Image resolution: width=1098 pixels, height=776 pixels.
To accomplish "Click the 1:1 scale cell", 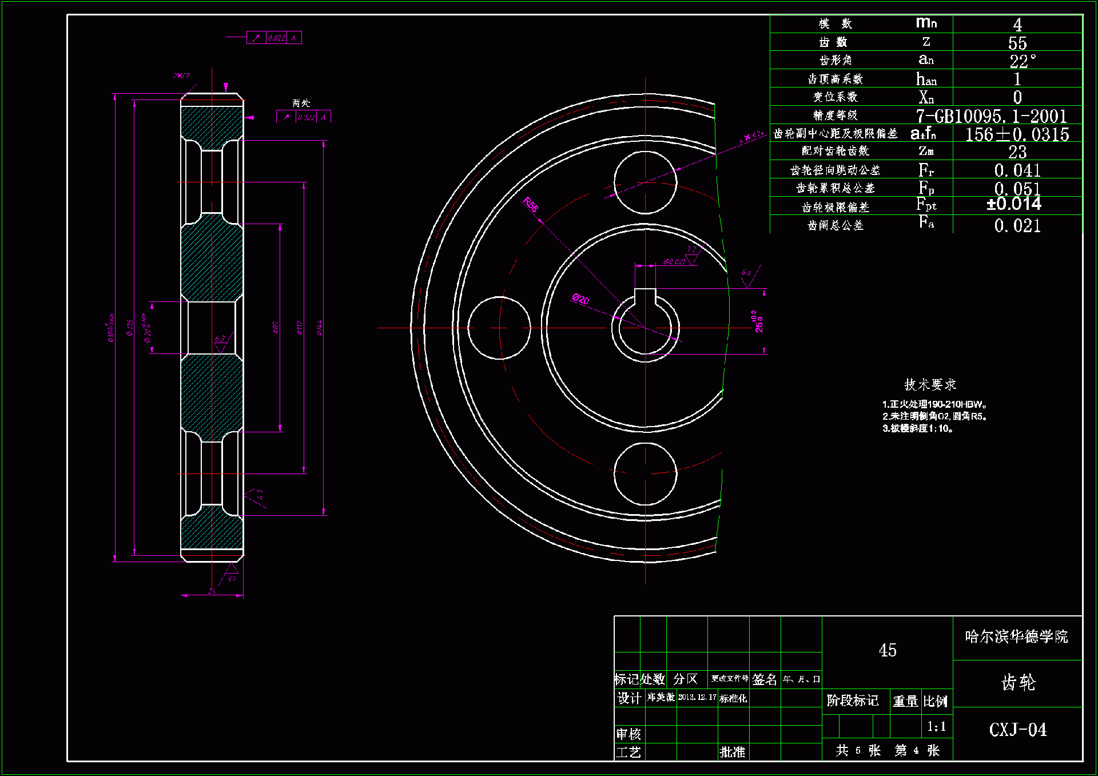I will (x=937, y=727).
